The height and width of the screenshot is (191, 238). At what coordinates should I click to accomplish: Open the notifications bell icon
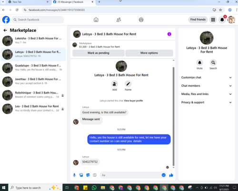[222, 19]
